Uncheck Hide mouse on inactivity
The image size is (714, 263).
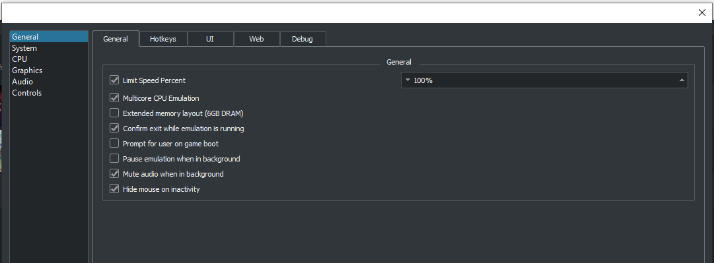[x=114, y=189]
